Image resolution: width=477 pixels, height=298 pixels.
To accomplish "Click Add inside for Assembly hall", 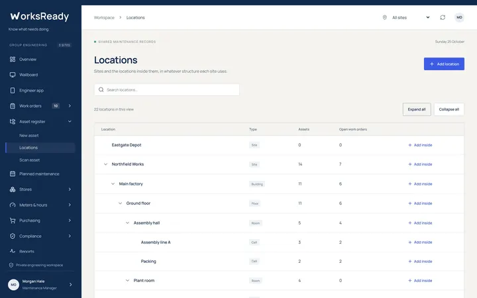I will click(420, 223).
